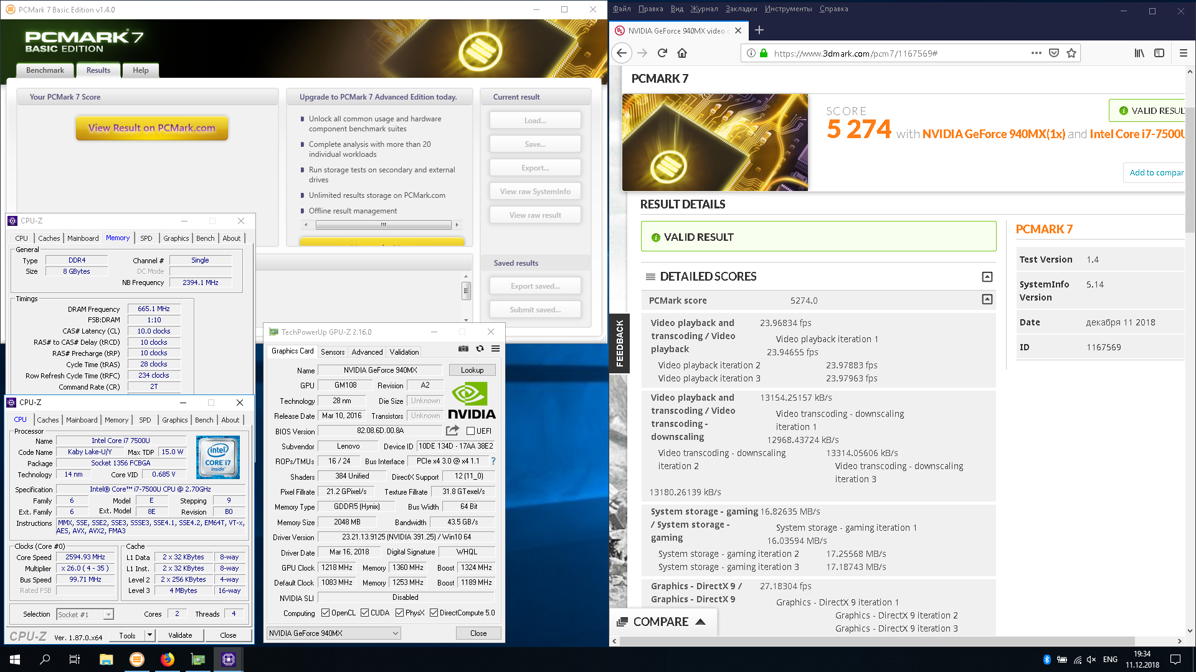
Task: Open Windows search from taskbar
Action: 45,660
